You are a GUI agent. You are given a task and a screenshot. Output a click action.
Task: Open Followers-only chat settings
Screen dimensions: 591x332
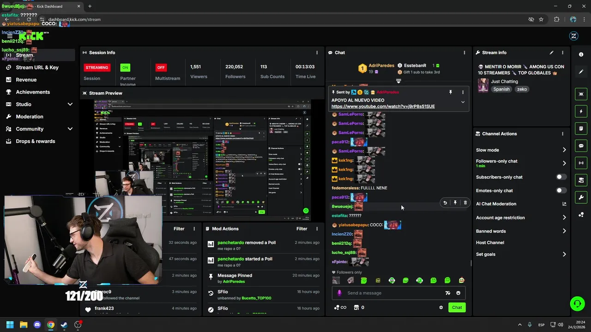[521, 163]
